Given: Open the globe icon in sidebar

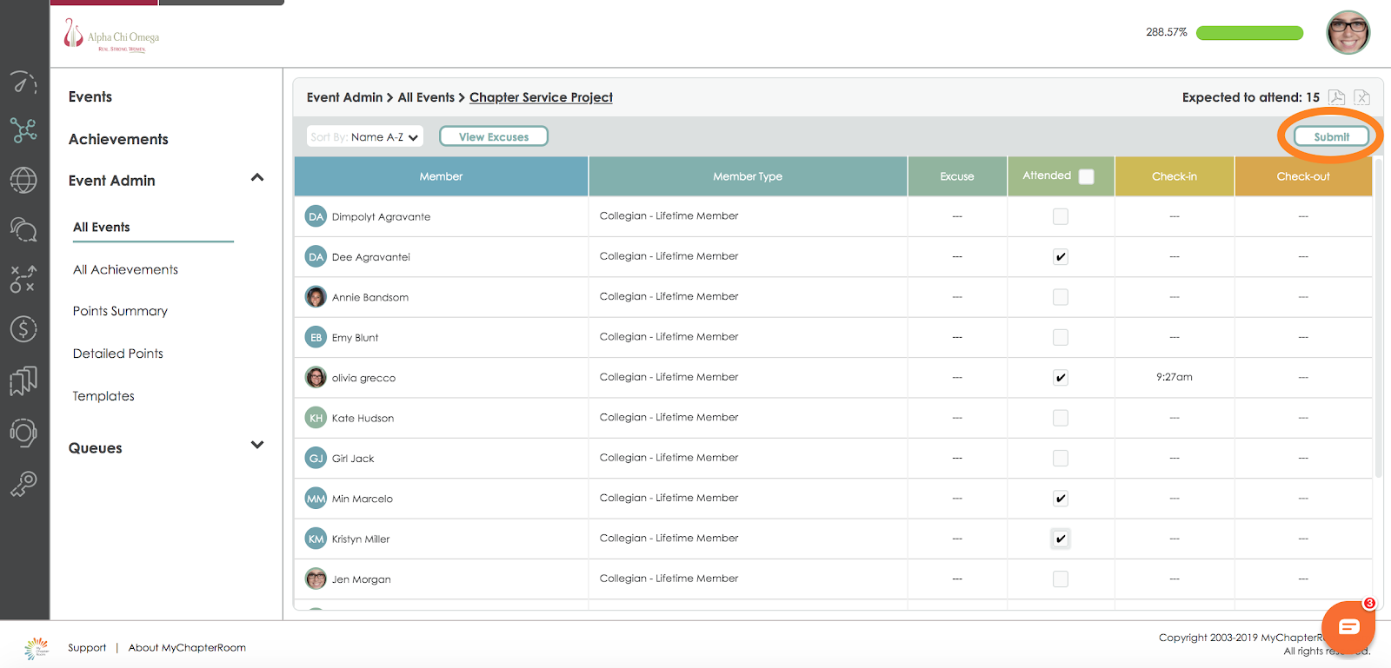Looking at the screenshot, I should click(x=23, y=180).
